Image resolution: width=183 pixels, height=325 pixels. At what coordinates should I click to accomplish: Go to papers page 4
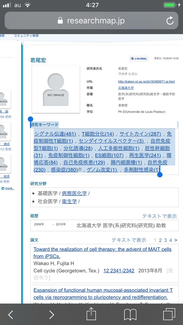(171, 240)
